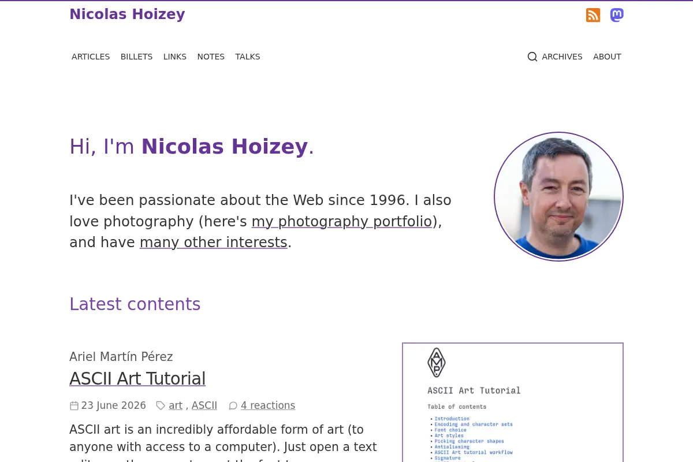Select Notes in the navigation
This screenshot has height=462, width=693.
pyautogui.click(x=211, y=57)
